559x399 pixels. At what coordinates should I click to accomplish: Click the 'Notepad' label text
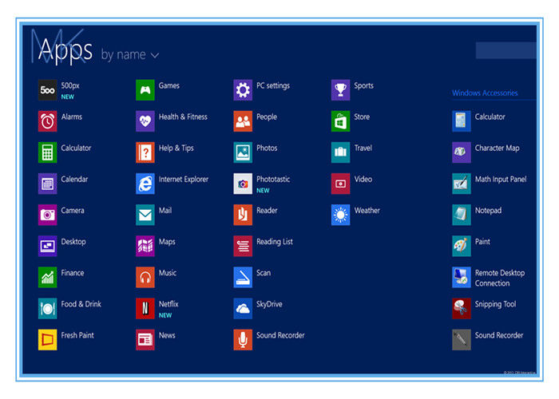(x=488, y=211)
